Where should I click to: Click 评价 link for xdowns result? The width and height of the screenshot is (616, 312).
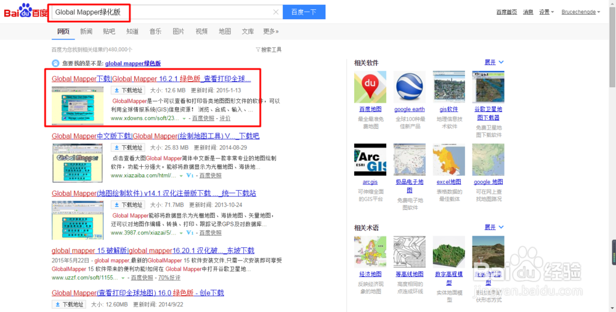(225, 119)
